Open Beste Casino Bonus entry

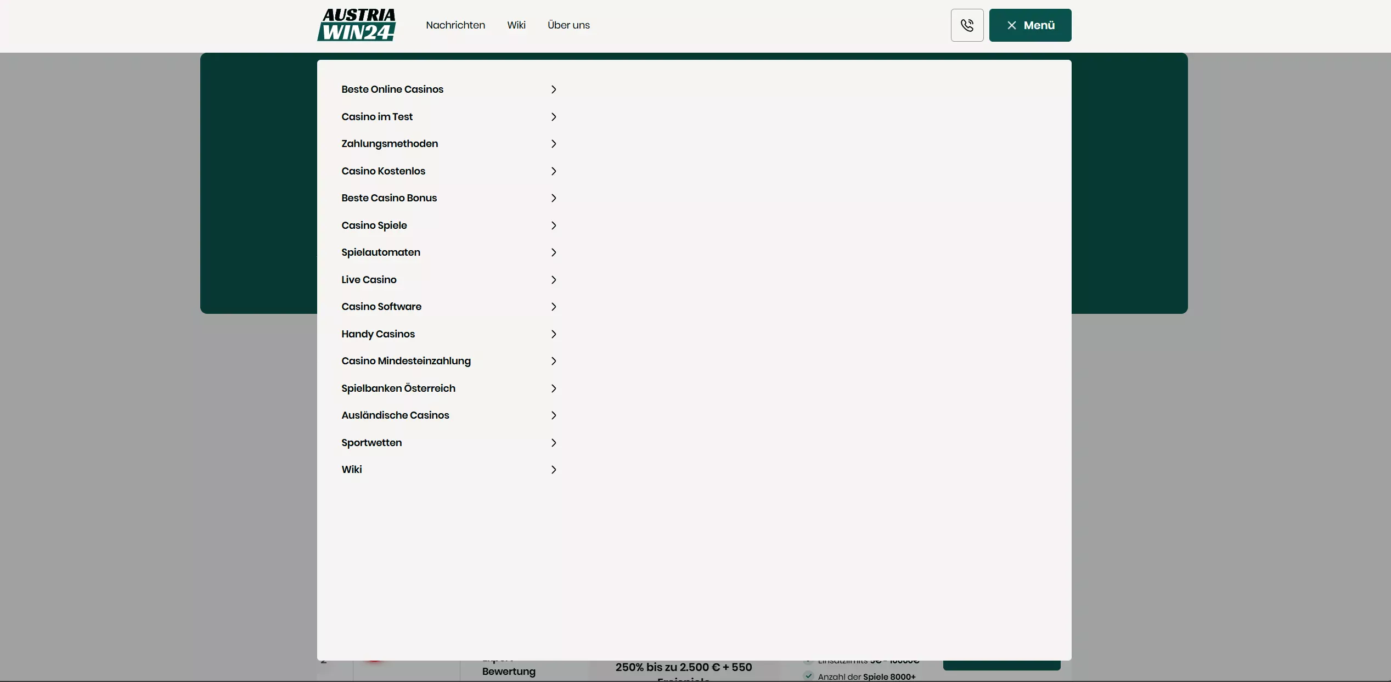[389, 198]
